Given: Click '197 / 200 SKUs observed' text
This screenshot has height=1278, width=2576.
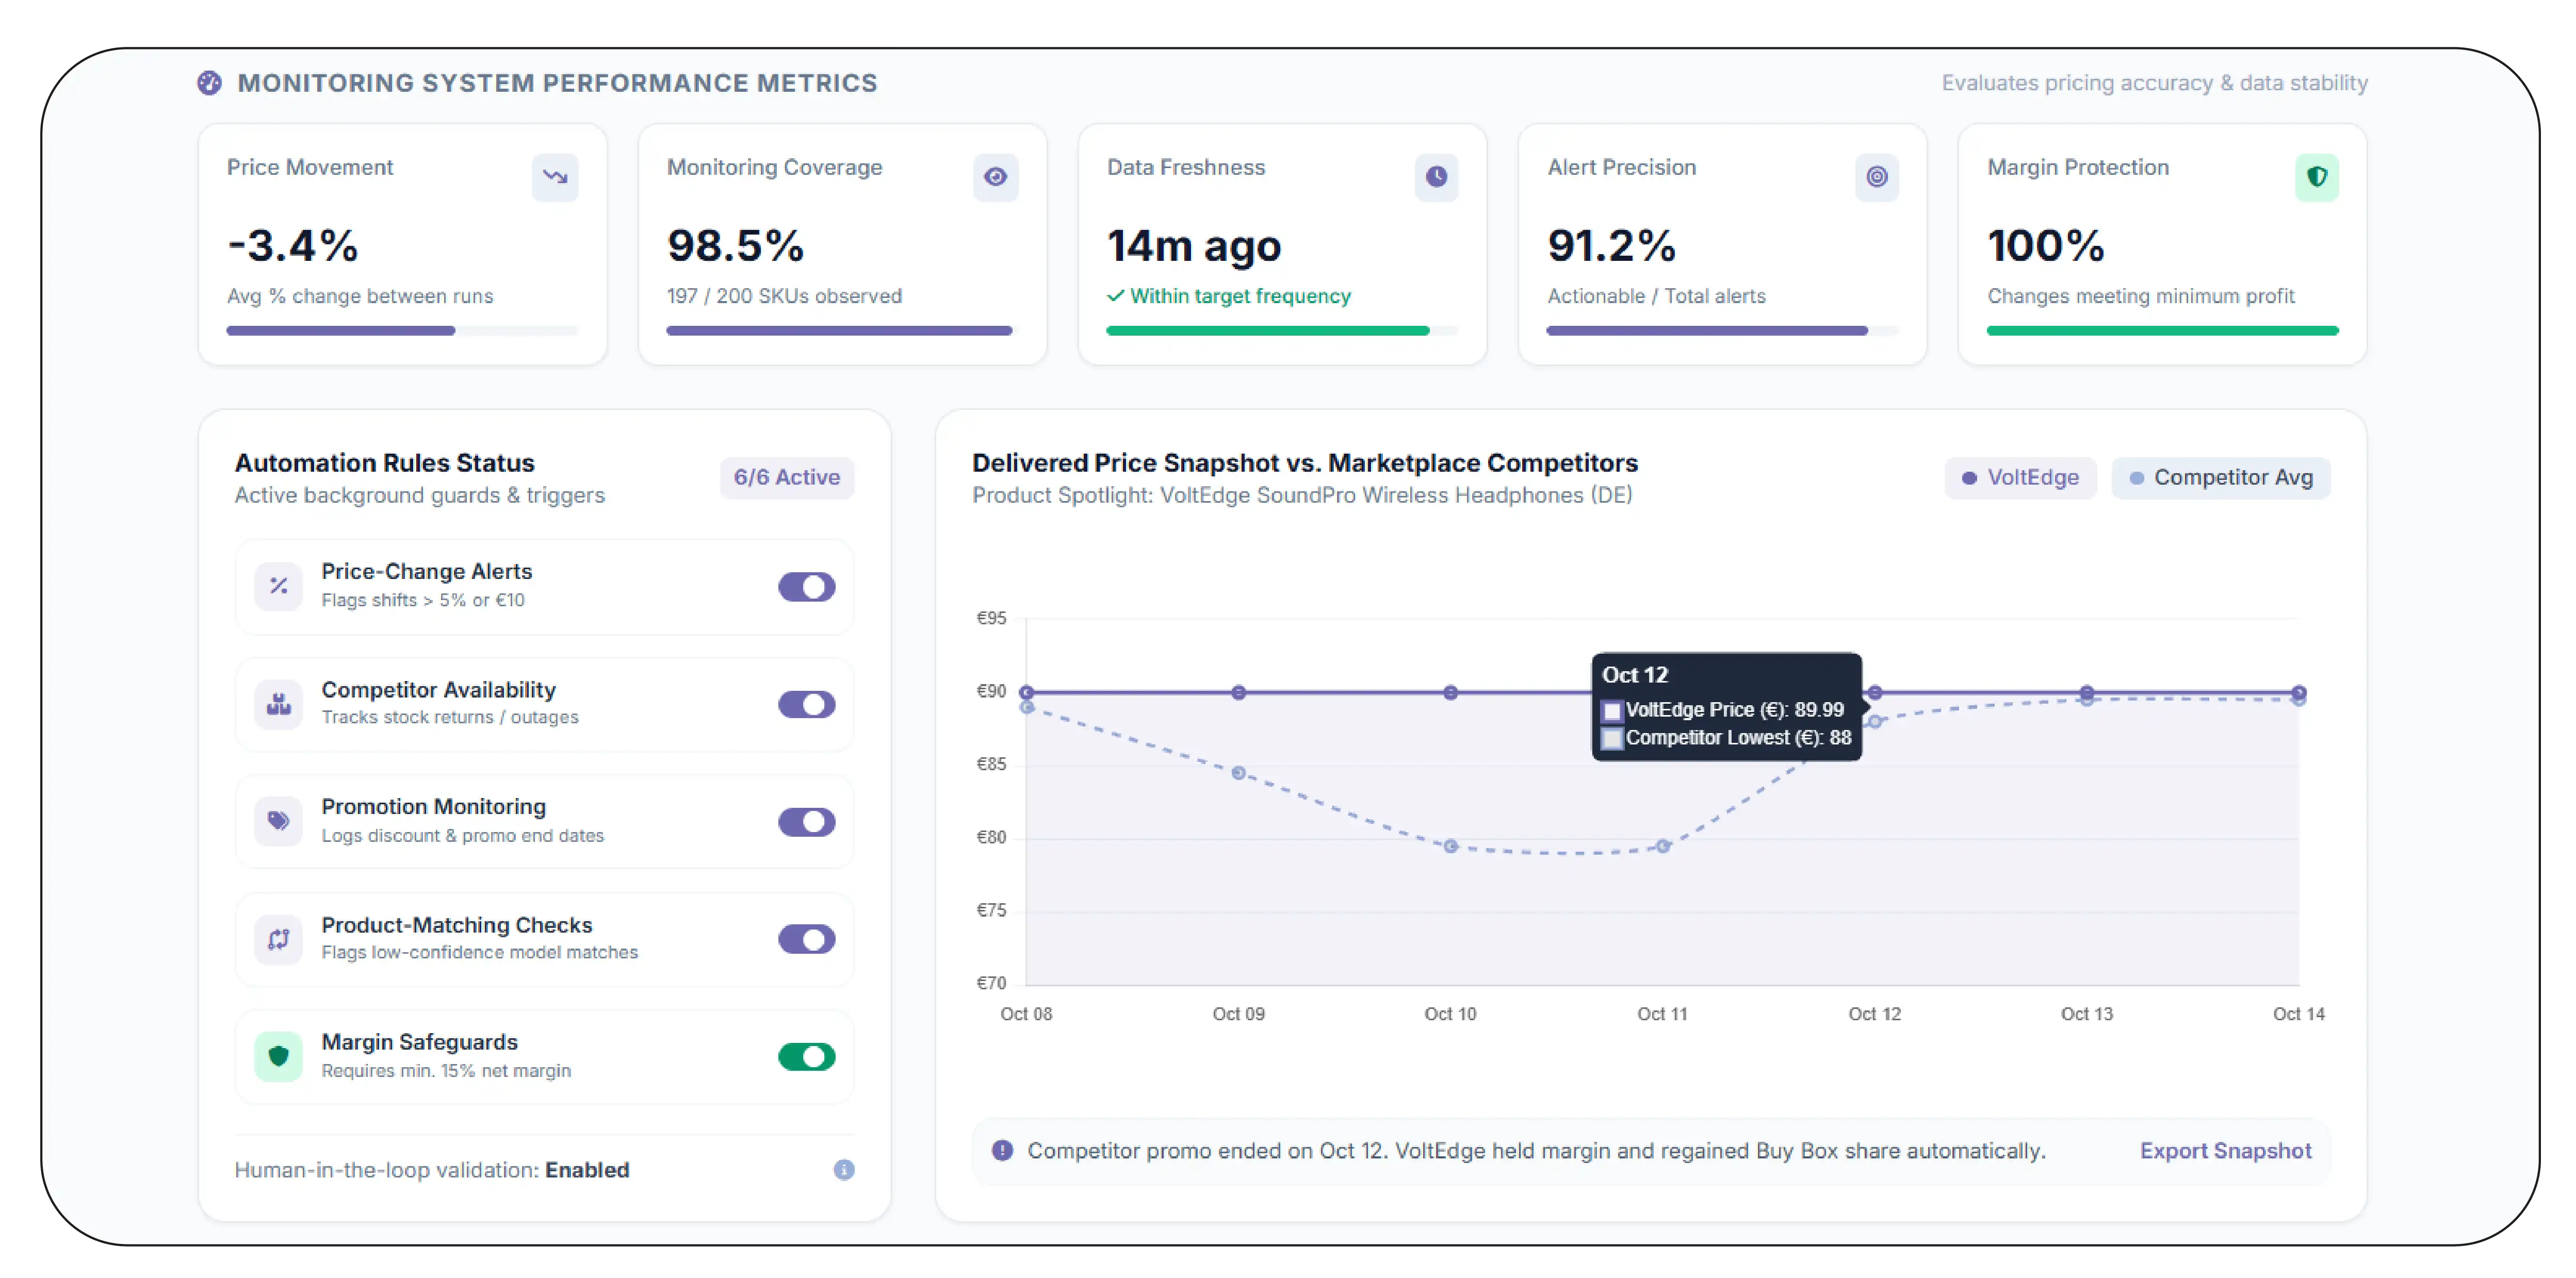Looking at the screenshot, I should (784, 296).
